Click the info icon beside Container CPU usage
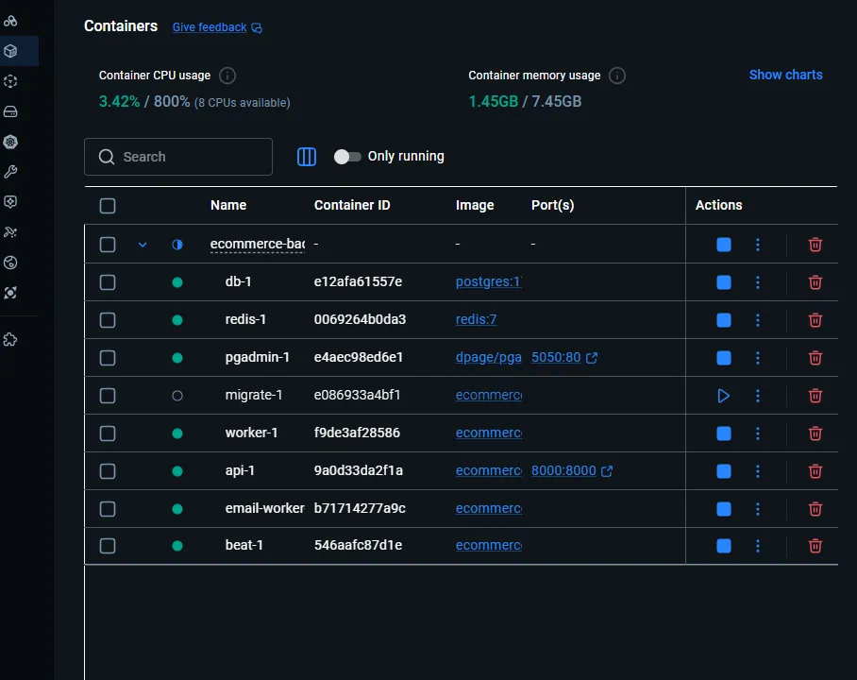 point(227,76)
